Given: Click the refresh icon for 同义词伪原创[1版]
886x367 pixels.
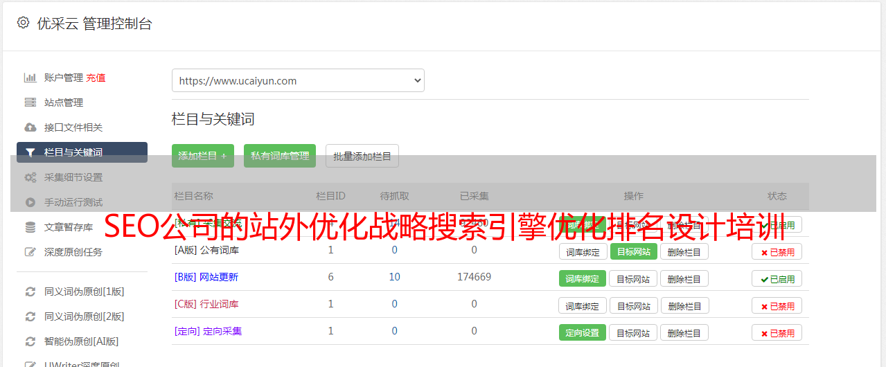Looking at the screenshot, I should pyautogui.click(x=30, y=292).
